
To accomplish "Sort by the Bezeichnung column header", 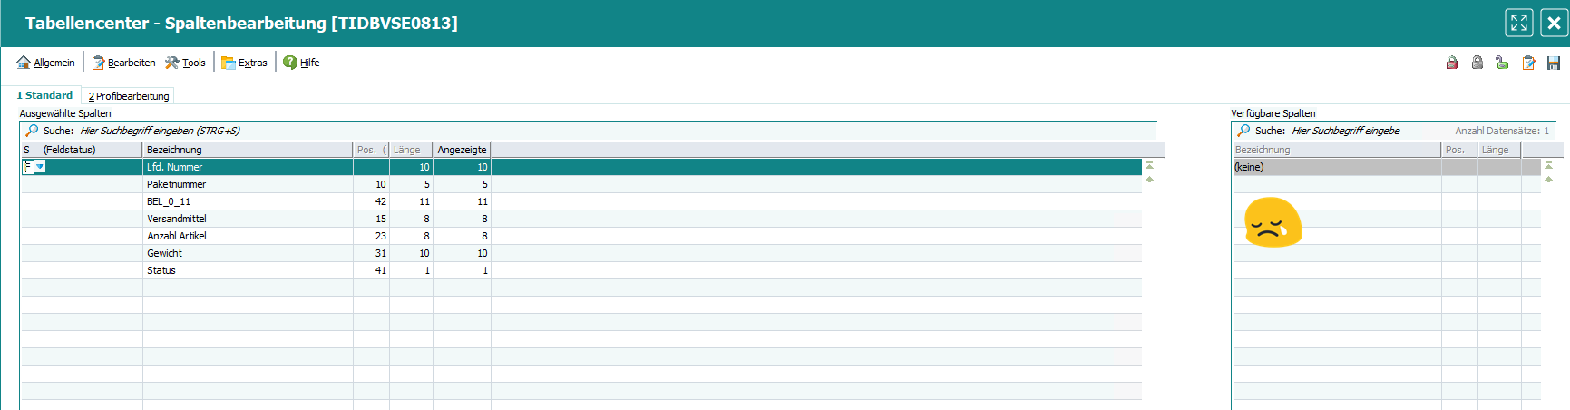I will coord(247,150).
